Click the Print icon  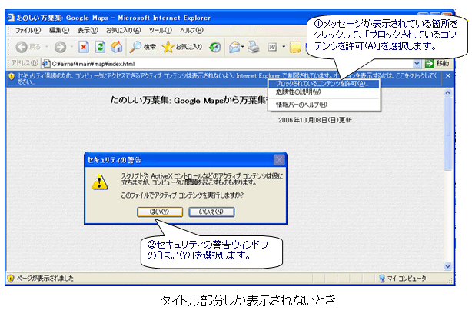pyautogui.click(x=254, y=47)
